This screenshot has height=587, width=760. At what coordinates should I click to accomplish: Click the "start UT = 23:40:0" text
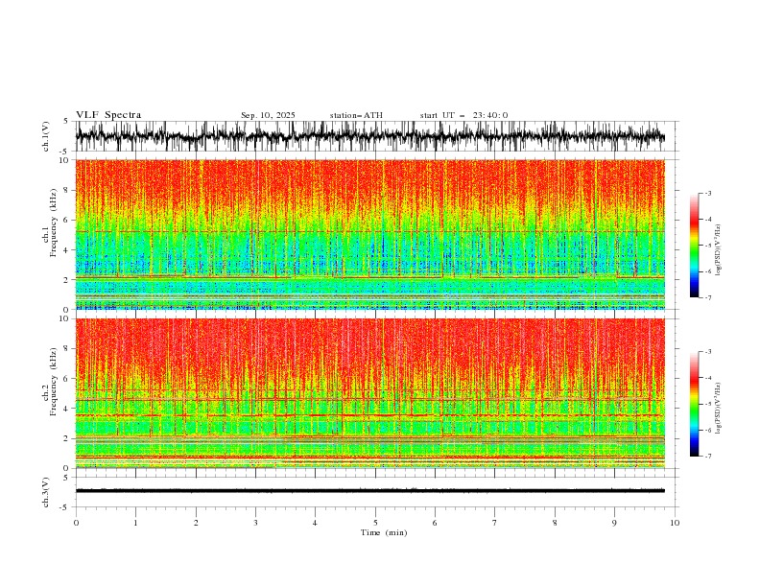(x=464, y=115)
